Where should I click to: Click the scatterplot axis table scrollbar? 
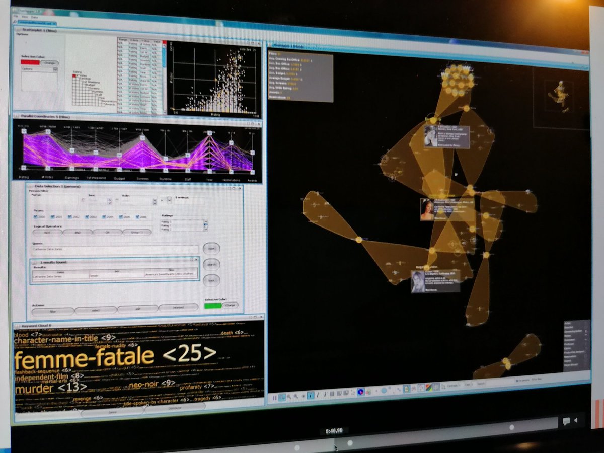[165, 78]
